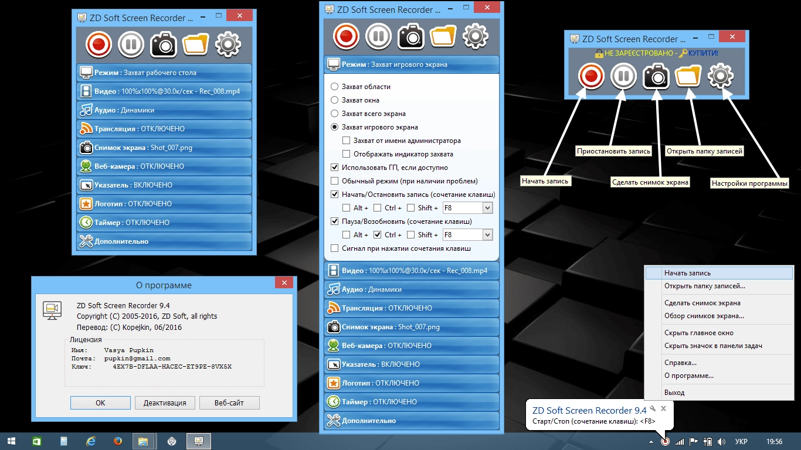Choose Открыть папку записей... in context menu

[718, 286]
